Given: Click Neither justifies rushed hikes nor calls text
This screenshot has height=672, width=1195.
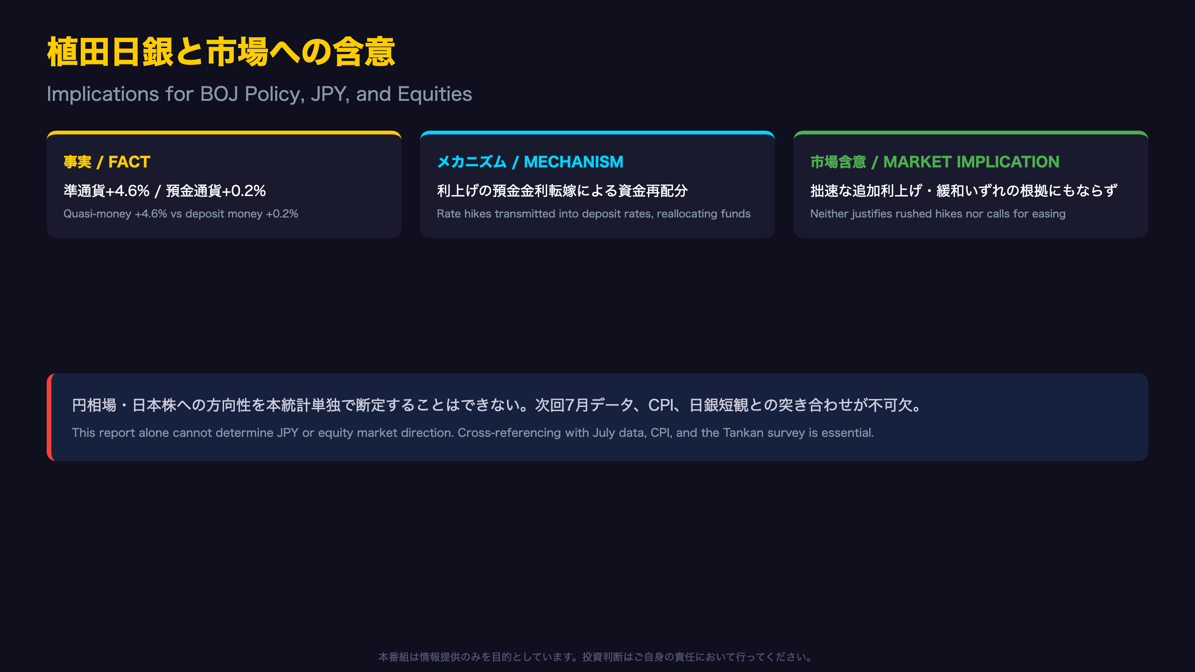Looking at the screenshot, I should [x=938, y=214].
